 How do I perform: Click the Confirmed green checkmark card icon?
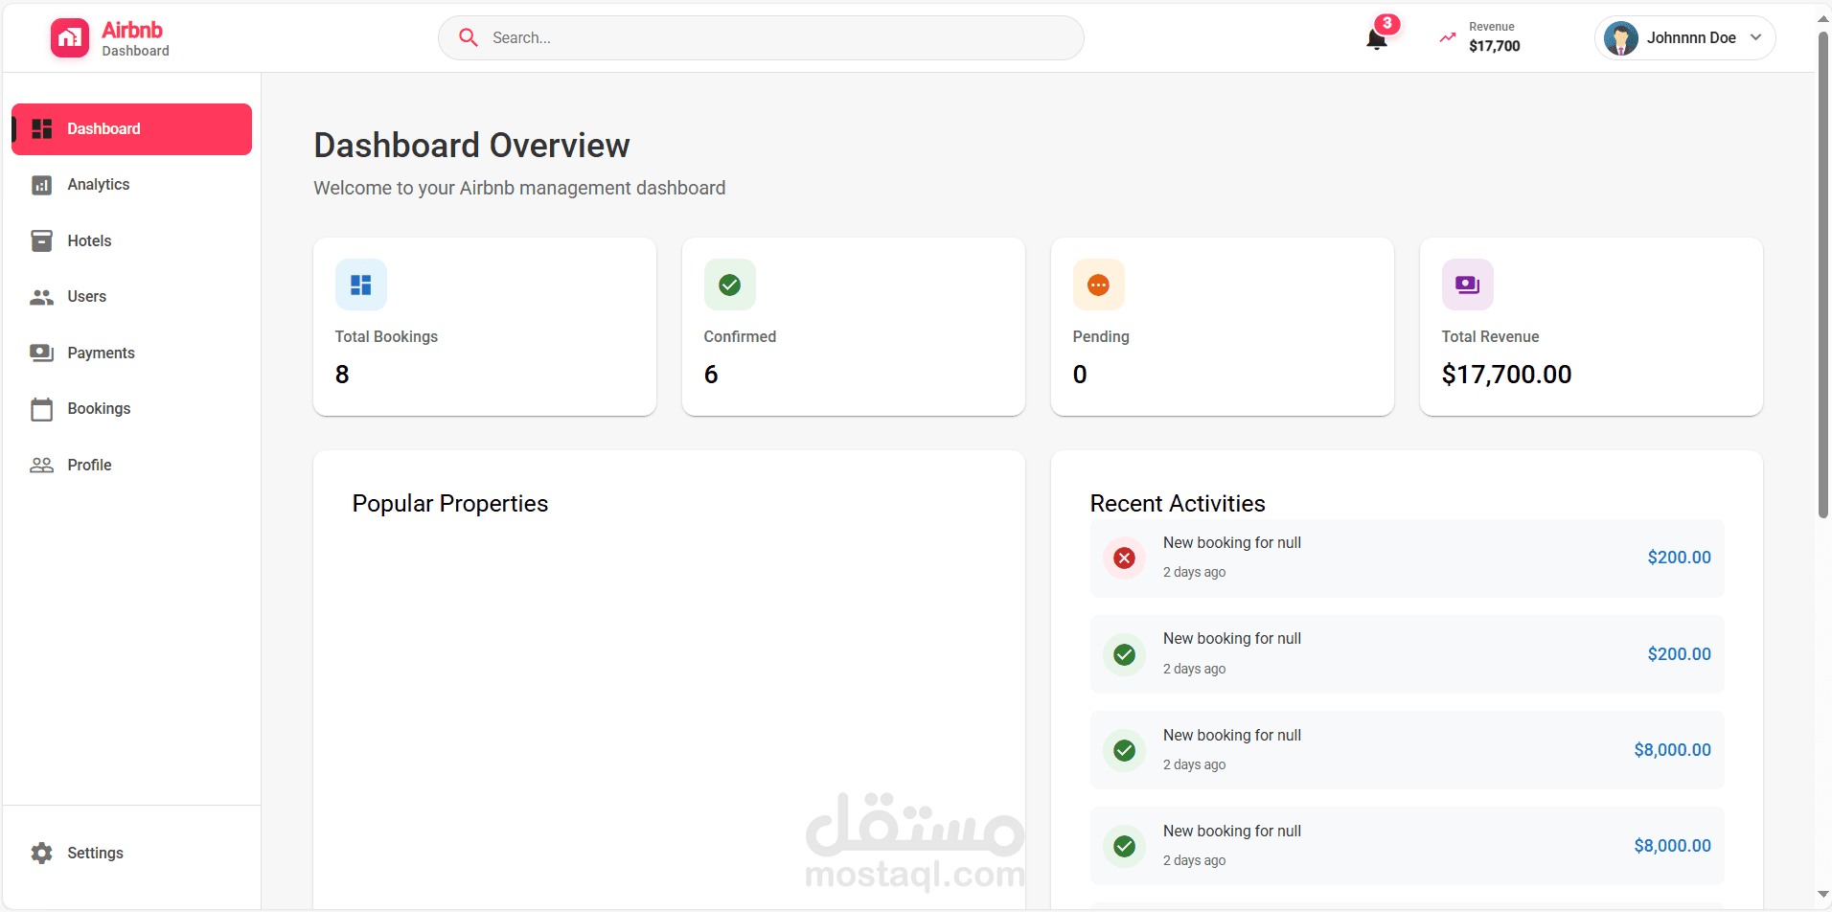tap(730, 285)
